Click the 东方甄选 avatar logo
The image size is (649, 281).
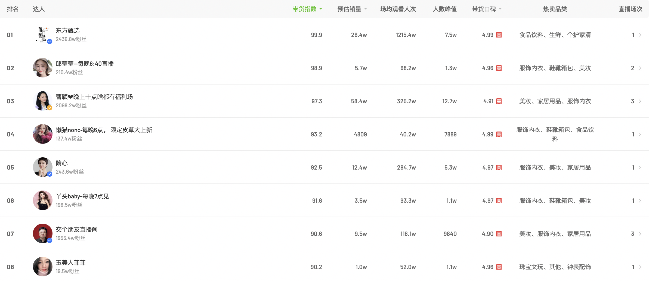[x=42, y=35]
